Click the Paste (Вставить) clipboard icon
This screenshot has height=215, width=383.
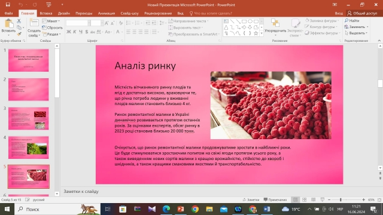(x=8, y=24)
